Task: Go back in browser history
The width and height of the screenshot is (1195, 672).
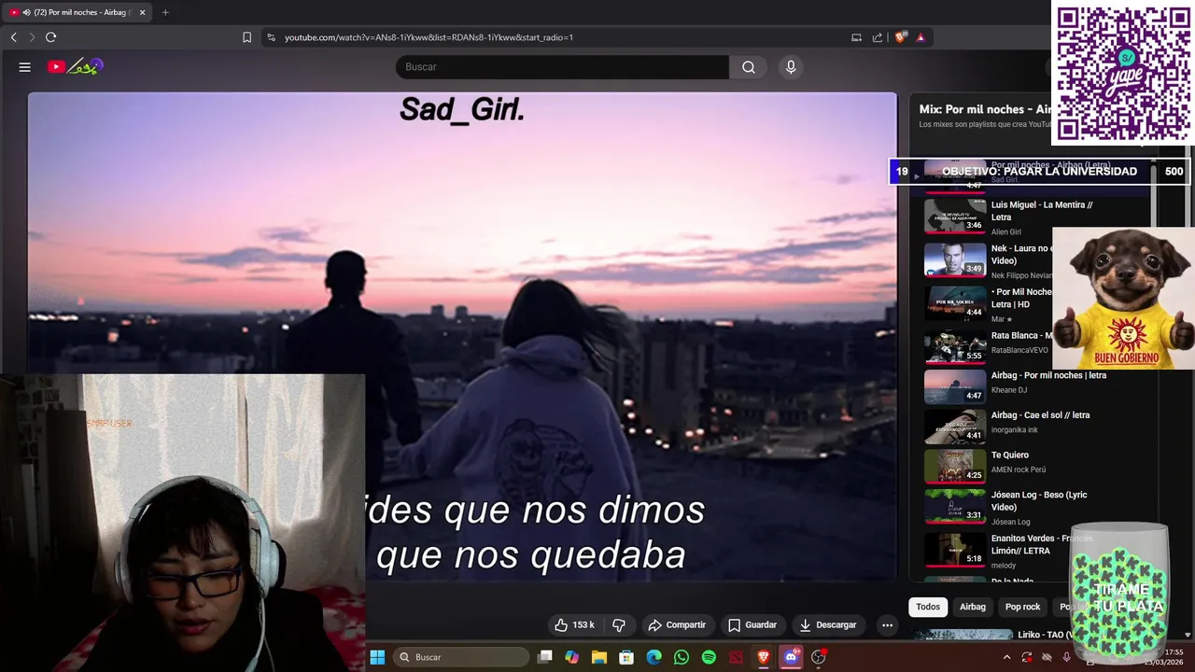Action: click(13, 37)
